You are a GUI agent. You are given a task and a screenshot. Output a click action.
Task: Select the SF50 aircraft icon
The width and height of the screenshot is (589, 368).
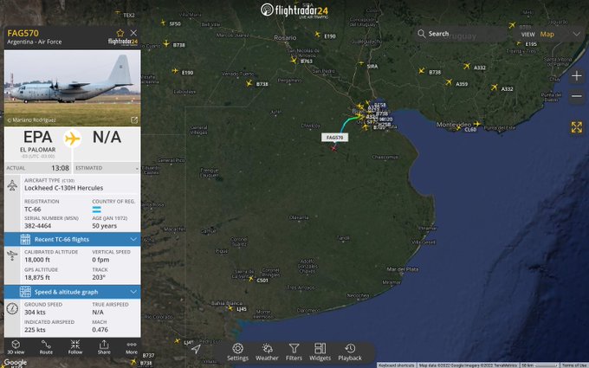pyautogui.click(x=163, y=23)
